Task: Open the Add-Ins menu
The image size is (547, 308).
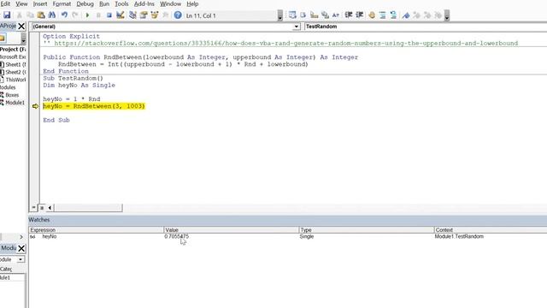Action: (x=144, y=3)
